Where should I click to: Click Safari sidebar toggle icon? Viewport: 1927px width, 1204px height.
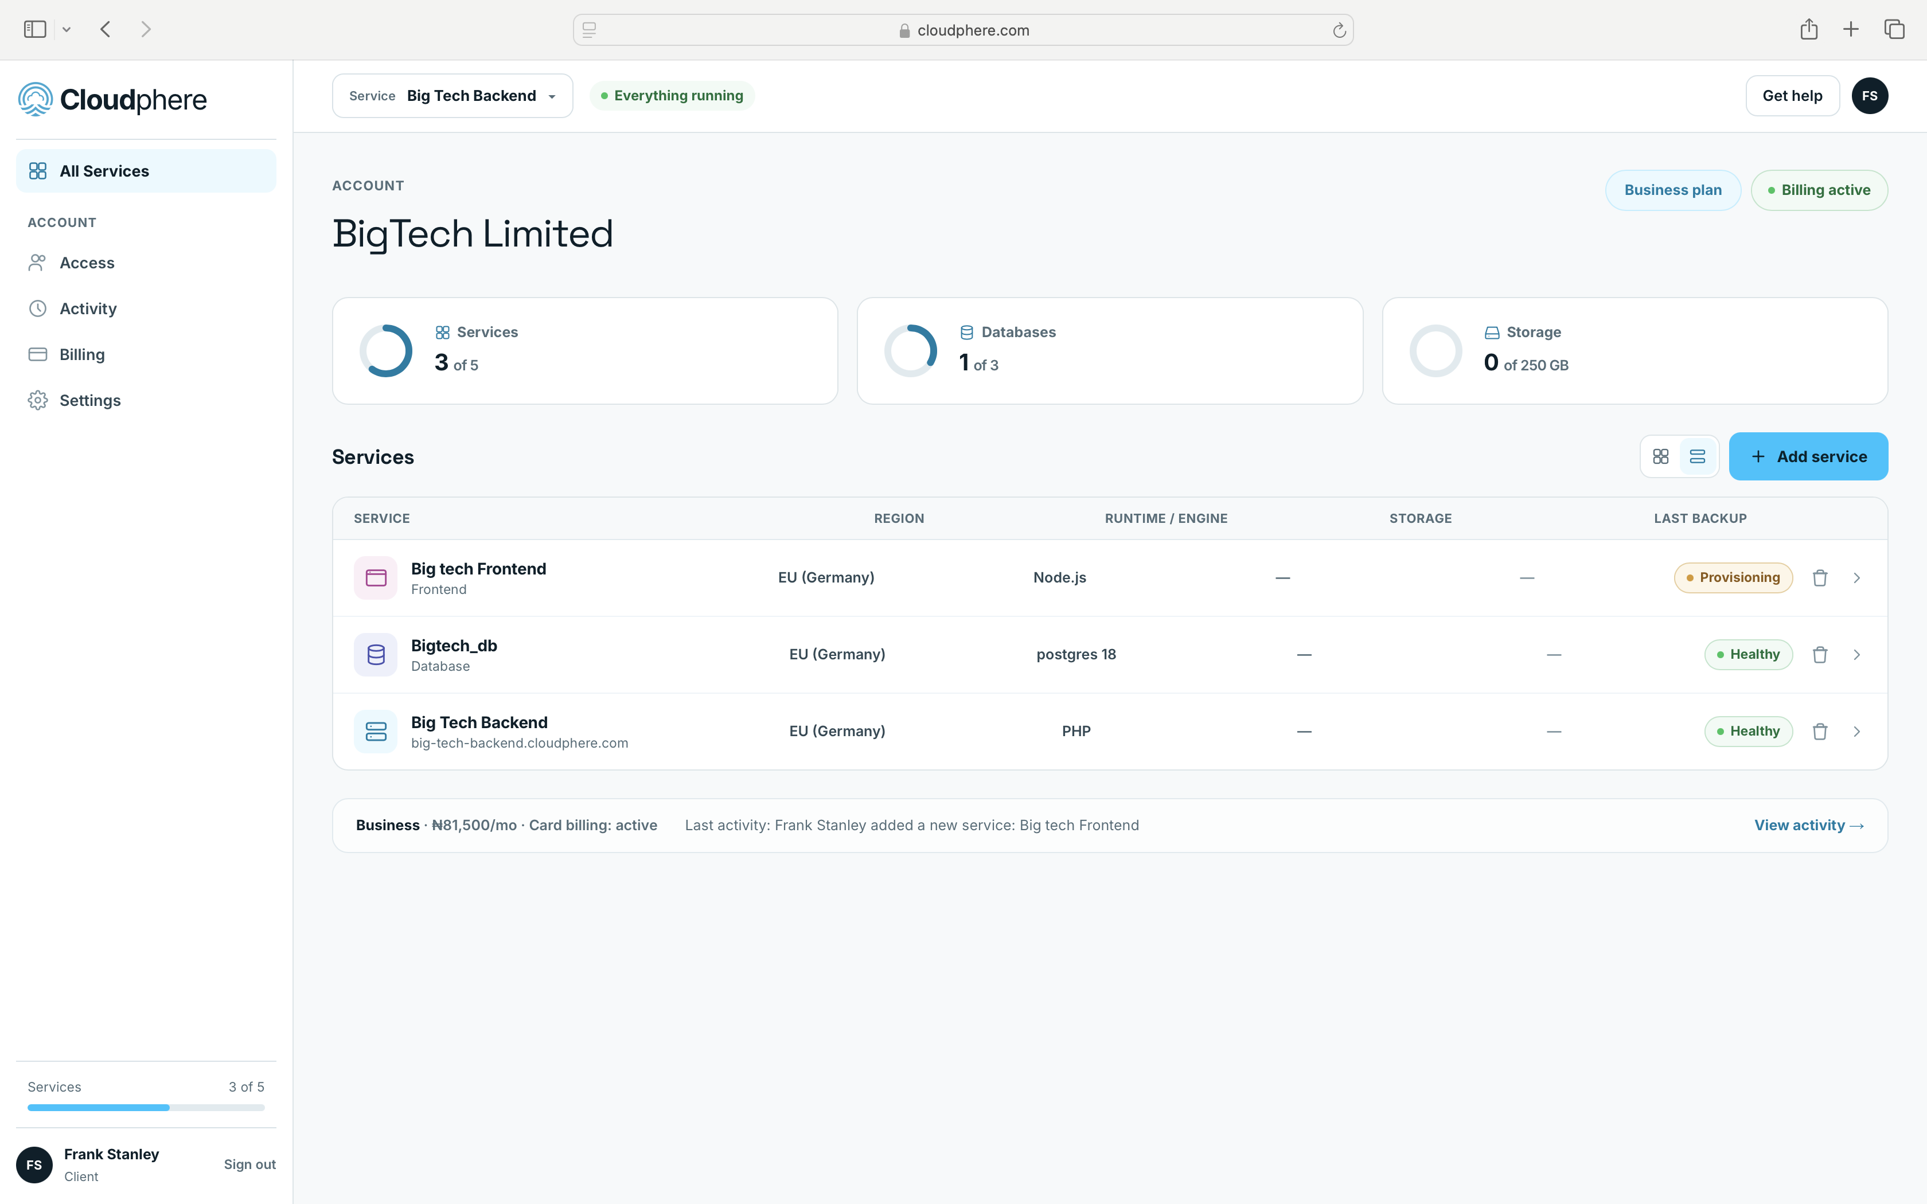pyautogui.click(x=35, y=29)
